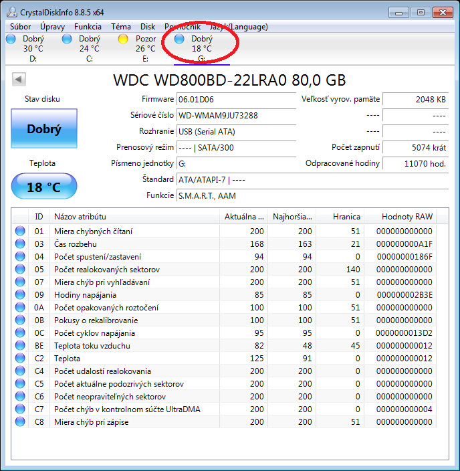Click status orb for attribute C2 Teplota

point(20,358)
